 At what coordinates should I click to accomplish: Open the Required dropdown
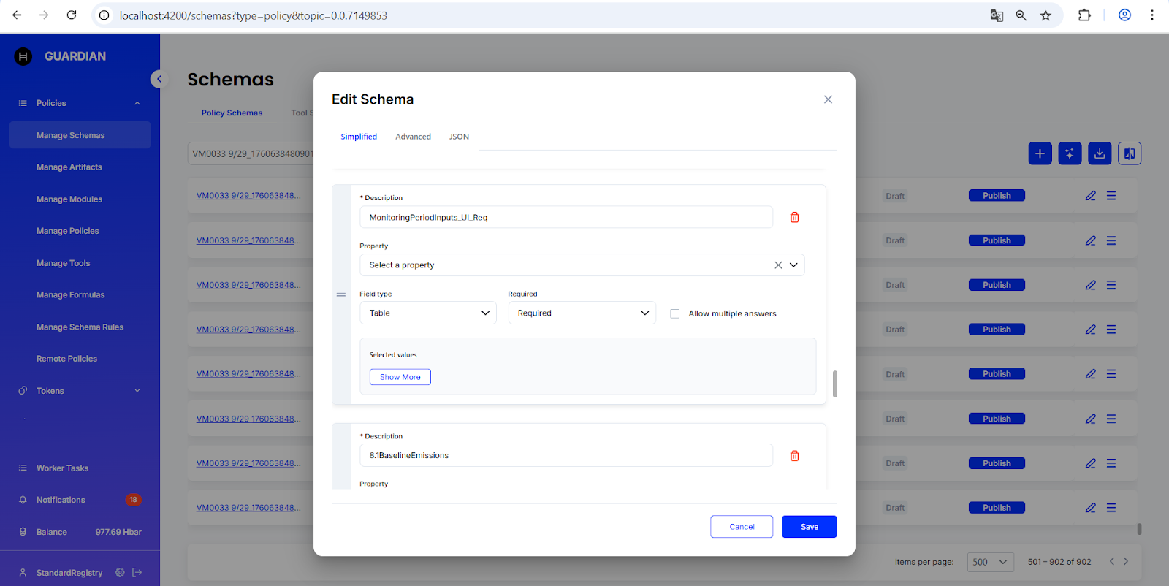pyautogui.click(x=582, y=313)
